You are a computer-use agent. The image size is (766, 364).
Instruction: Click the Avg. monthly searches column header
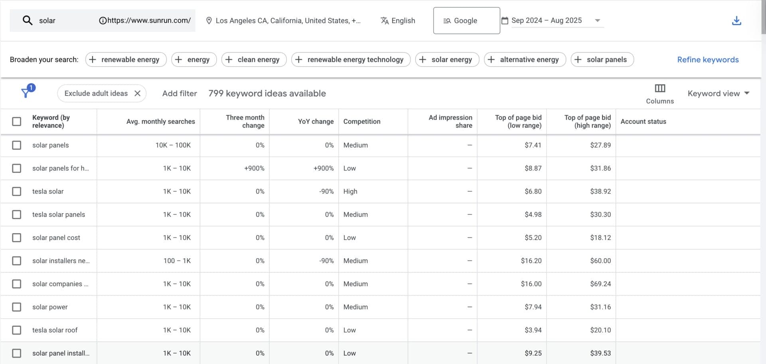click(161, 121)
